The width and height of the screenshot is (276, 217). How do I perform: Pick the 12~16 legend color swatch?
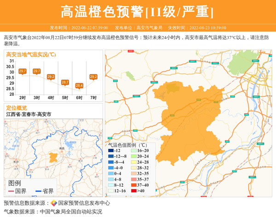coord(111,191)
